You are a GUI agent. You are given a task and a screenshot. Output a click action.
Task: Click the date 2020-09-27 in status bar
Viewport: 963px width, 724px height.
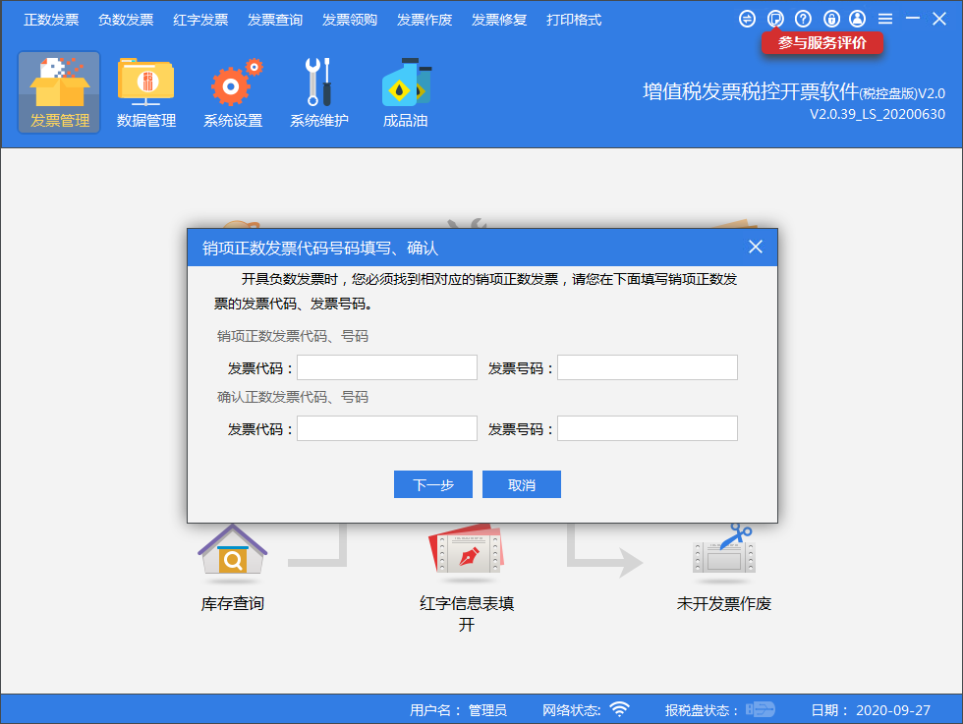click(893, 710)
